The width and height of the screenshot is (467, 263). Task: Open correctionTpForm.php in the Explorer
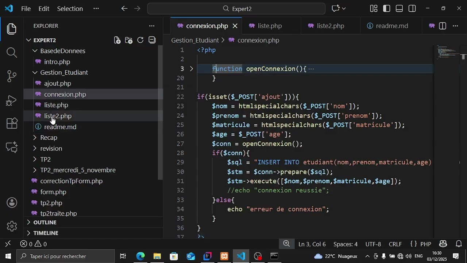(x=71, y=181)
